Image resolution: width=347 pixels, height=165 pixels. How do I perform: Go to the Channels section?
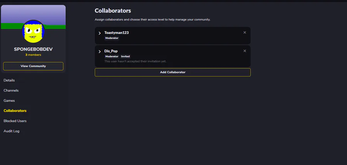[11, 90]
